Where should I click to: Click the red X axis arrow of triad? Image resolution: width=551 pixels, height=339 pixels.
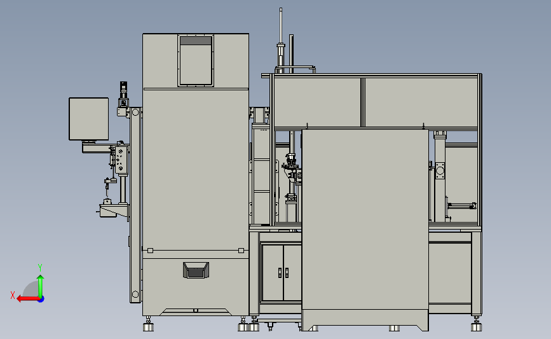pos(27,299)
